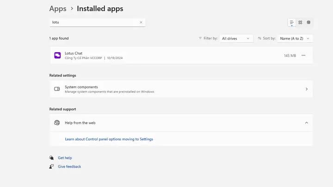The width and height of the screenshot is (333, 187).
Task: Open the 'Name (A to Z)' sort dropdown
Action: tap(295, 38)
